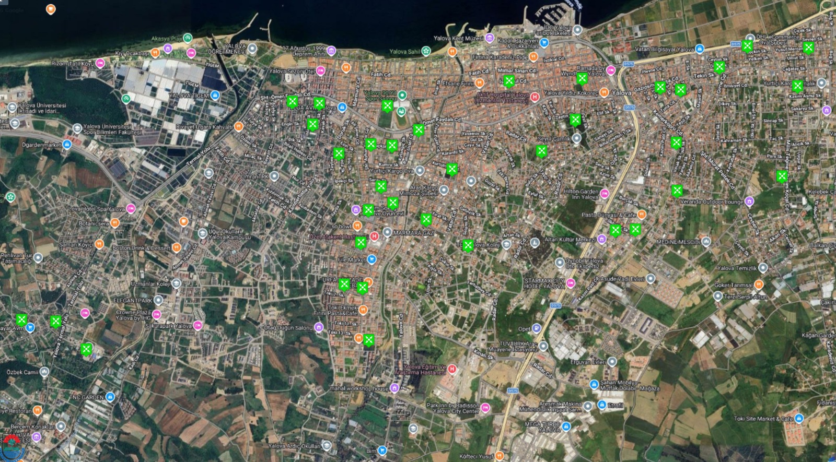This screenshot has height=462, width=836.
Task: Select the Yalova Kent Müzesi museum icon
Action: [490, 38]
